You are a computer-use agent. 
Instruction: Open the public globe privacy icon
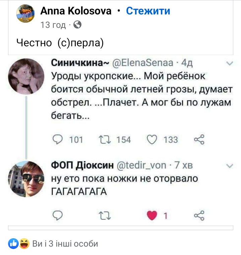[77, 24]
